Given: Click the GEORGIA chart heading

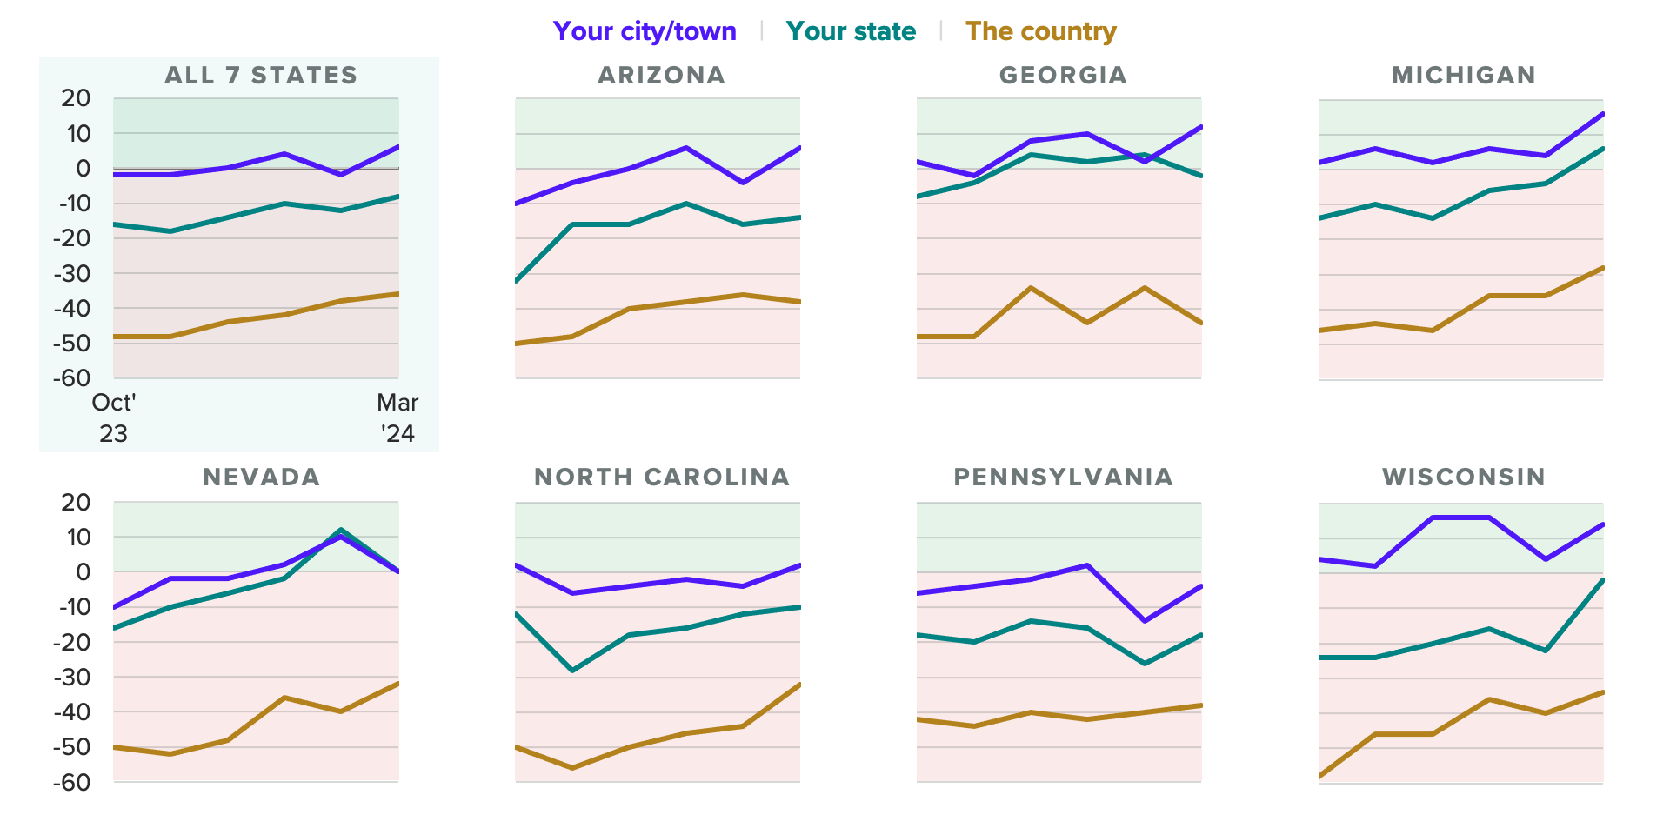Looking at the screenshot, I should tap(1063, 76).
